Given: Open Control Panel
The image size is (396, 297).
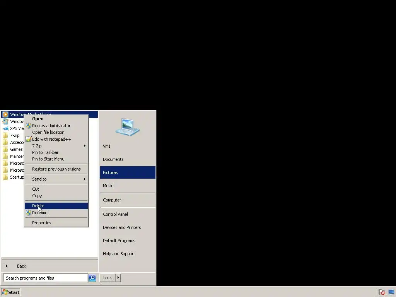Looking at the screenshot, I should coord(128,214).
